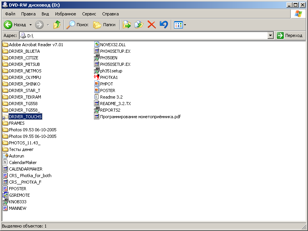Open the Поиск search button

pos(77,25)
